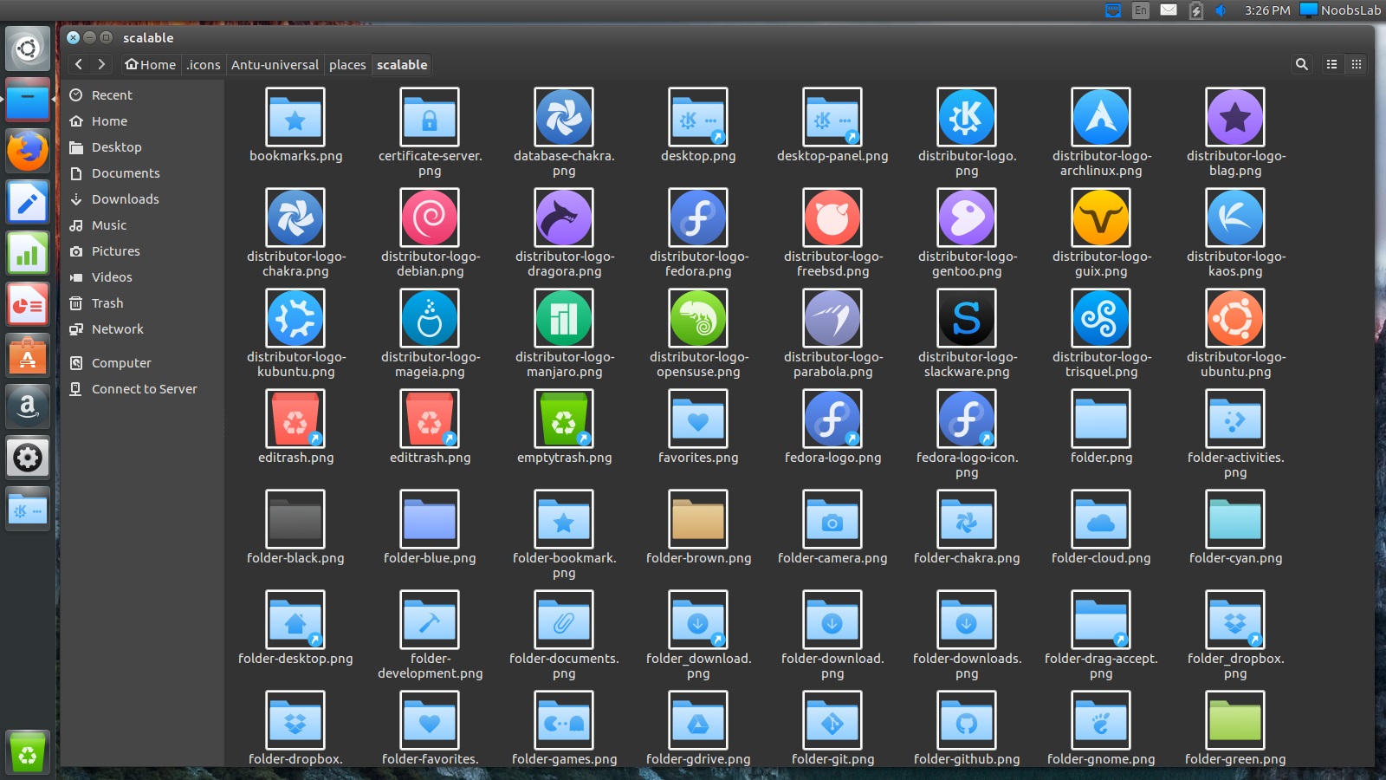The height and width of the screenshot is (780, 1386).
Task: Switch to list view
Action: pos(1331,64)
